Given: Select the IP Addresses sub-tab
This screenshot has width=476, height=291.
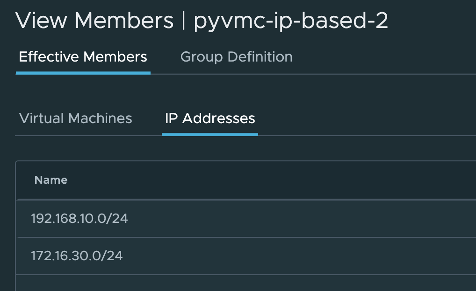Looking at the screenshot, I should pos(210,118).
